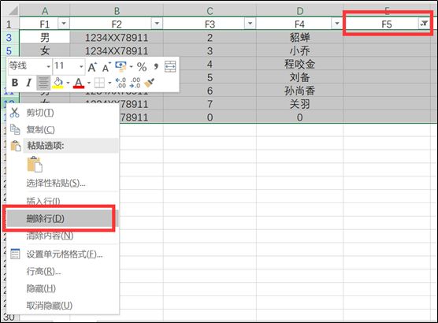Apply the red font color A
This screenshot has height=323, width=438.
[79, 83]
